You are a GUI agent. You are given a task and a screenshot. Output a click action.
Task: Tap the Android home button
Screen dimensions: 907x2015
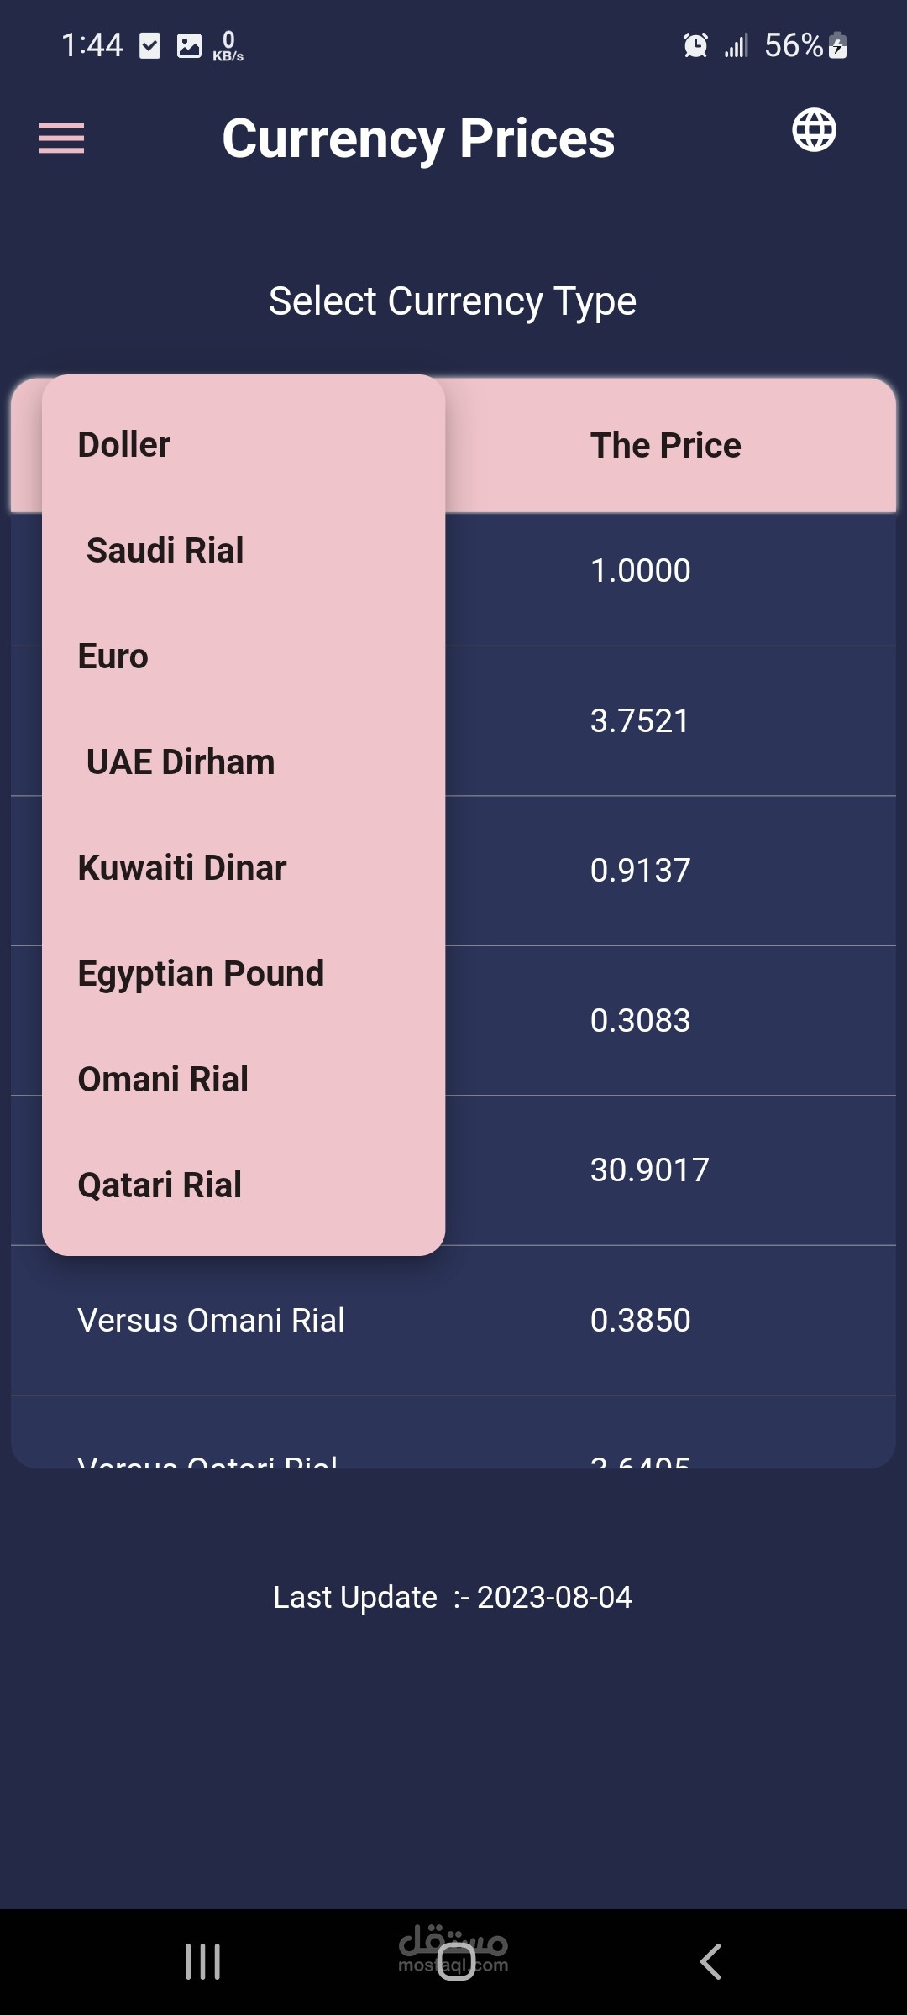(456, 1962)
